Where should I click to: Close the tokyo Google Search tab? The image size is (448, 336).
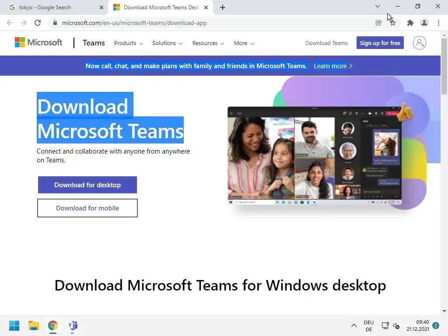click(x=101, y=7)
